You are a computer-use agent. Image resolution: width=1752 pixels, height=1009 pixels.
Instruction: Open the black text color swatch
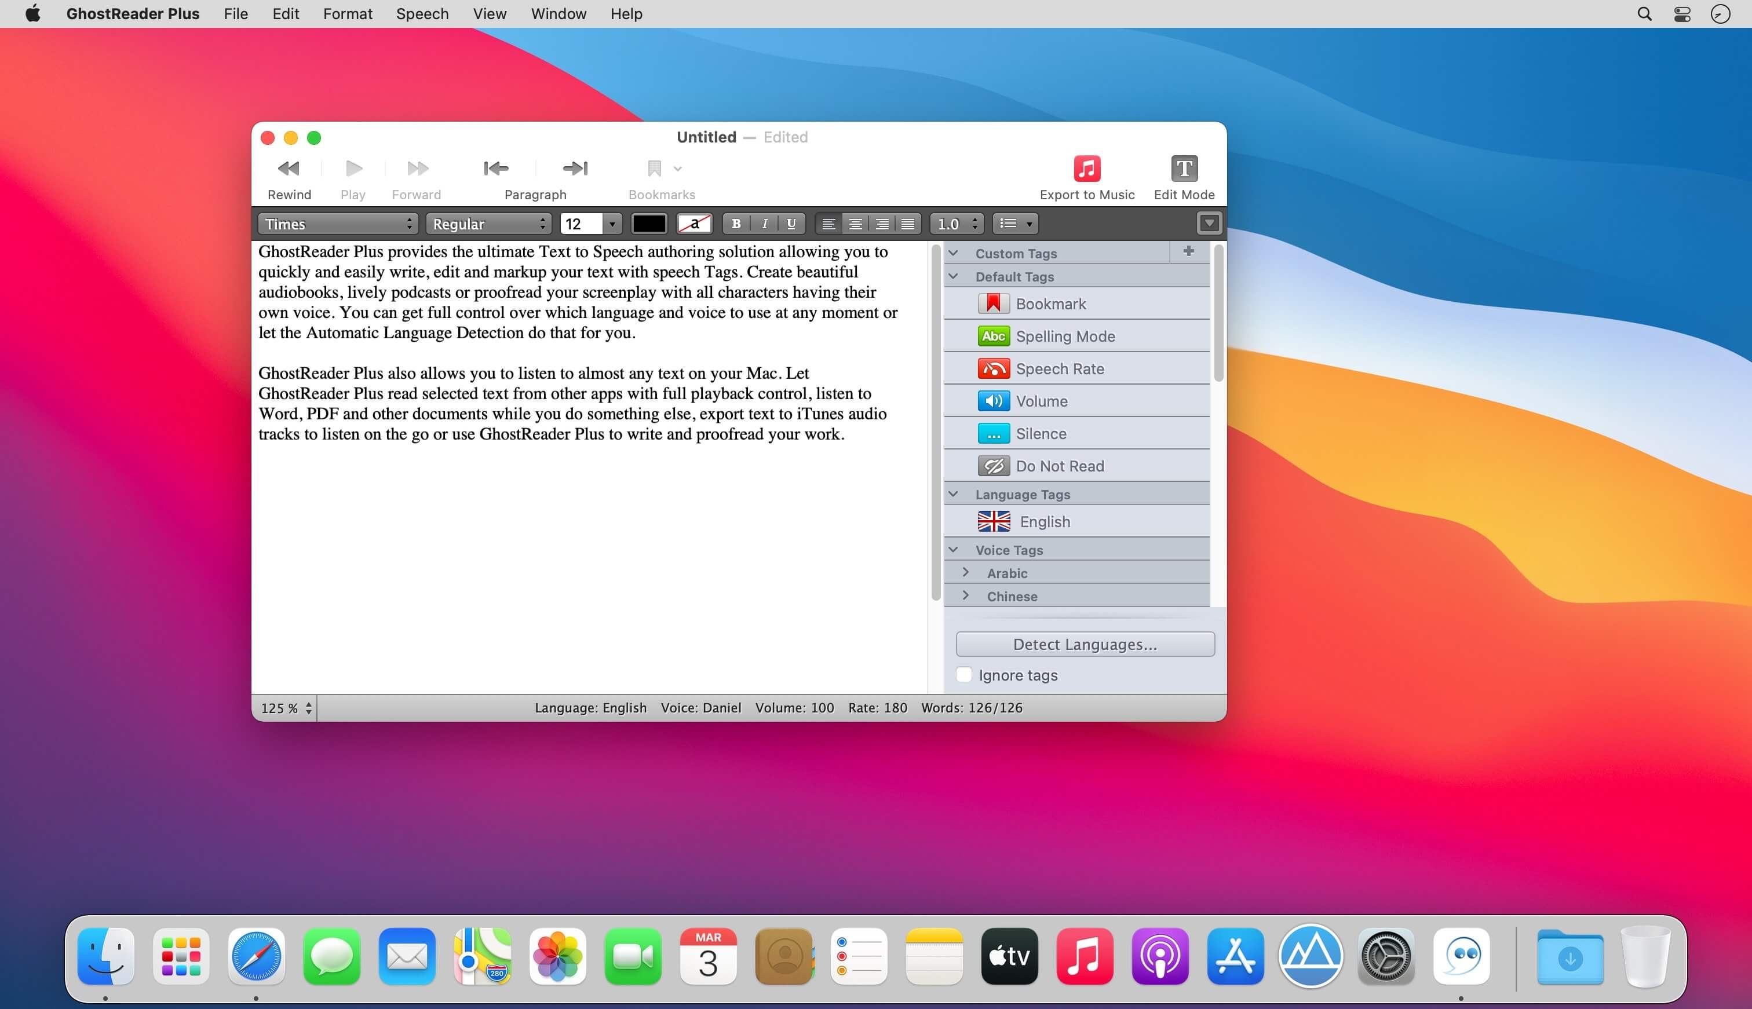pyautogui.click(x=649, y=224)
